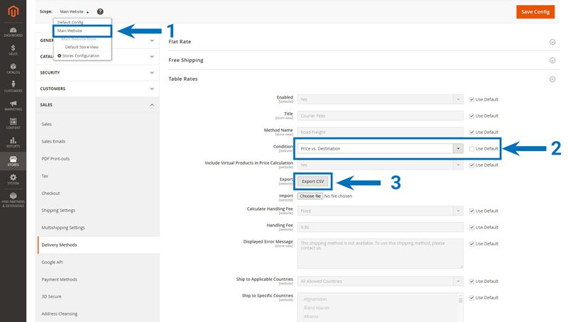Expand the Security config group
The height and width of the screenshot is (322, 568).
pos(97,73)
